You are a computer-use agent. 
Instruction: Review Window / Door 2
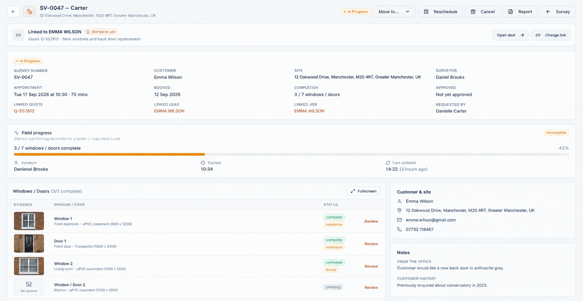(x=371, y=287)
